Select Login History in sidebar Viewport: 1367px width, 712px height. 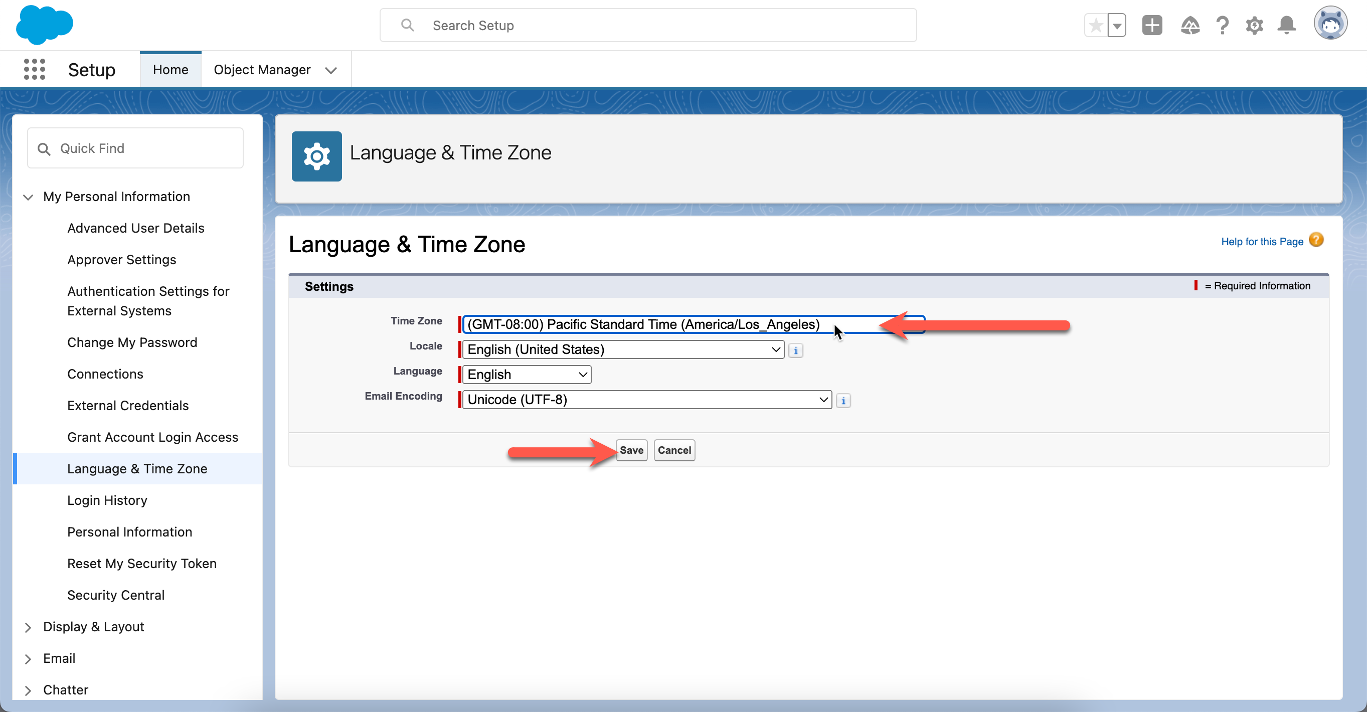pos(107,500)
